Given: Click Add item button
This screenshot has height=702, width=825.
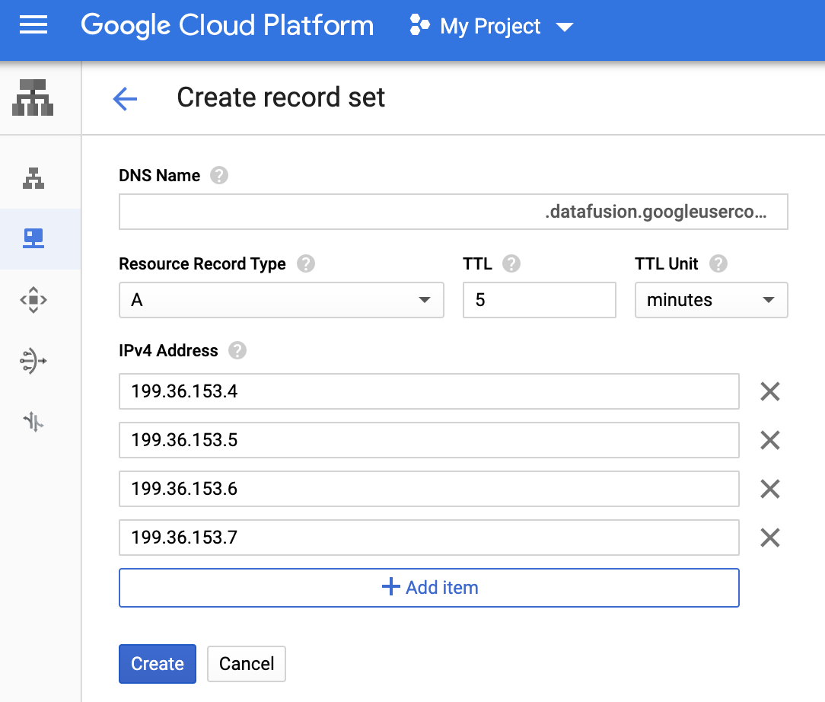Looking at the screenshot, I should 428,588.
